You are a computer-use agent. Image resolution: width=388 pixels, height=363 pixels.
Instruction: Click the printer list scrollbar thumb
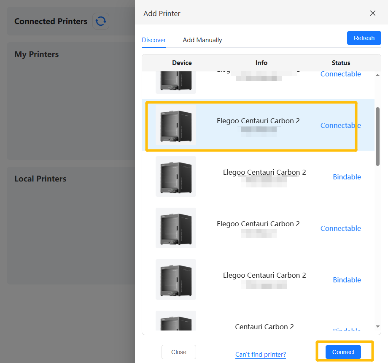(x=377, y=136)
